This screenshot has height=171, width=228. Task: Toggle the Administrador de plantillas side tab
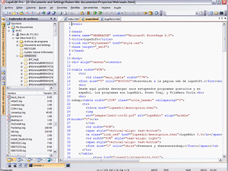point(3,99)
